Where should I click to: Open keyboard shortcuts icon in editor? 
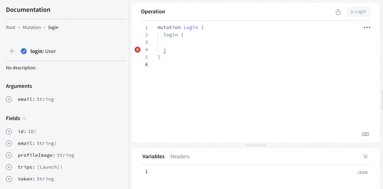coord(365,134)
